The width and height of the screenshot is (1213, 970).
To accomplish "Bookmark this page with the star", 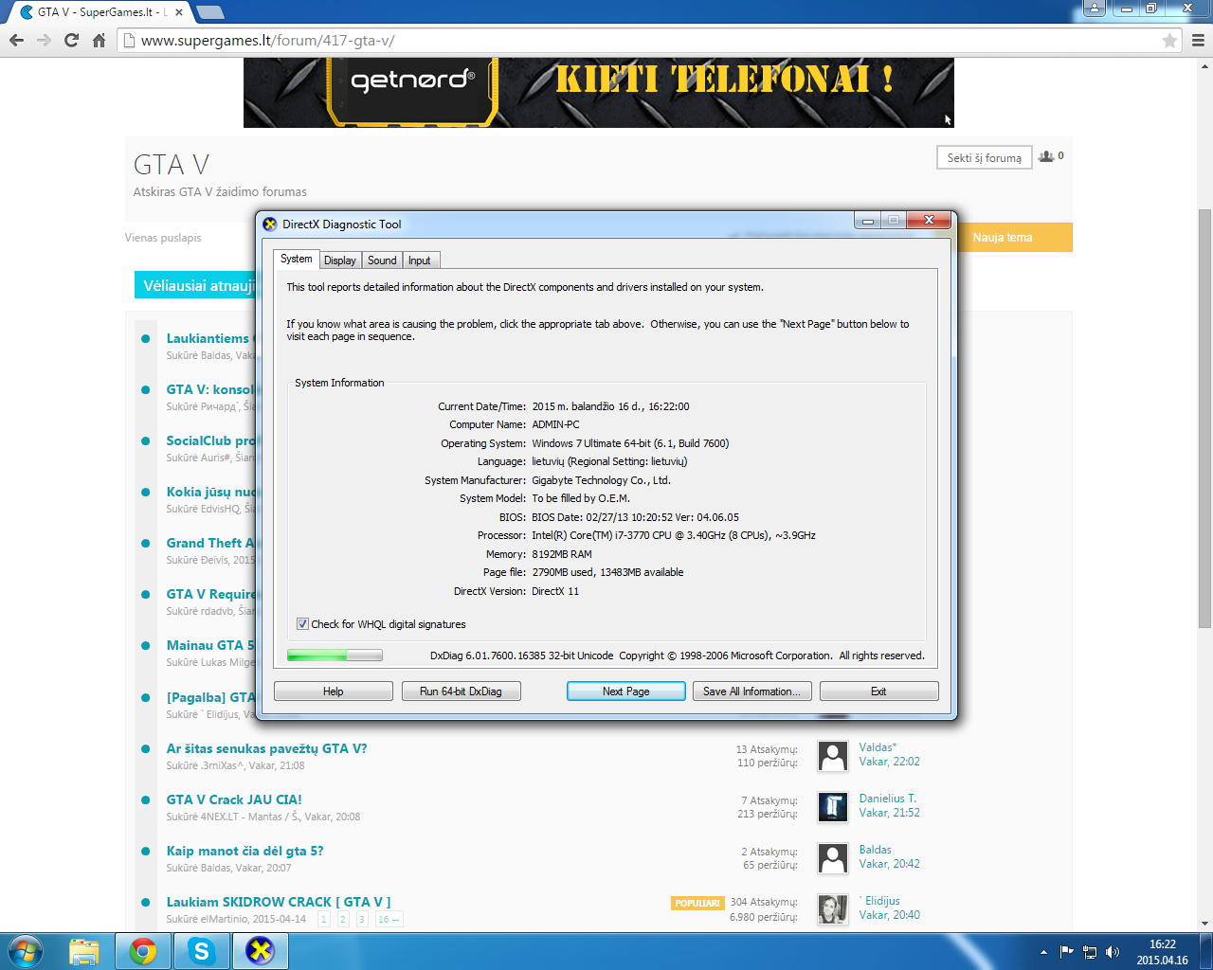I will (x=1169, y=41).
